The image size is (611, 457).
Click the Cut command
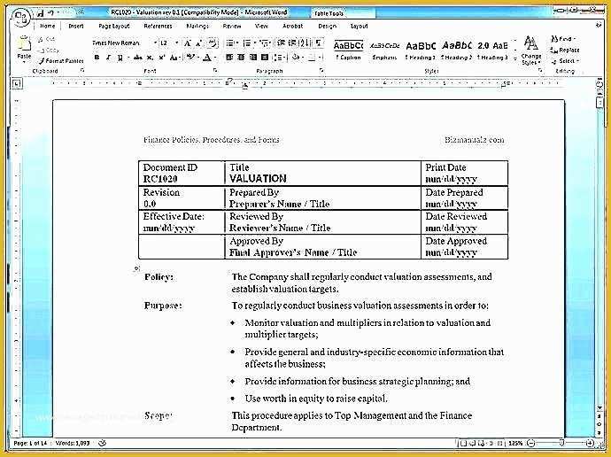click(x=47, y=39)
